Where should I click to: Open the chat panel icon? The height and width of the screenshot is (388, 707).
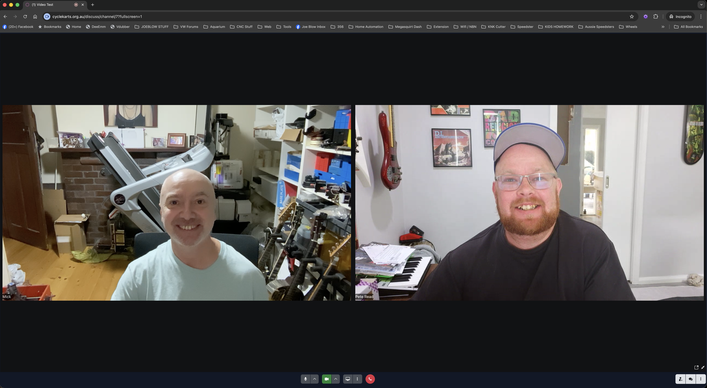pyautogui.click(x=690, y=379)
